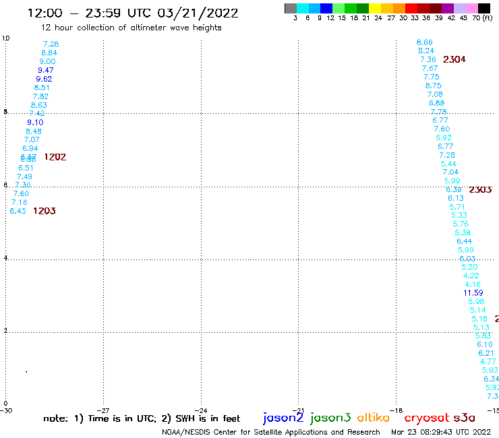Click the subtitle "12 hour collection of altimeter wave heights"
499x438 pixels.
[131, 28]
